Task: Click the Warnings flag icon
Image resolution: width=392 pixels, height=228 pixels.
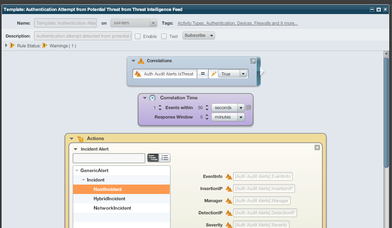Action: [45, 45]
